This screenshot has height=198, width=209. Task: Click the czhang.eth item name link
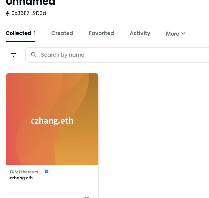click(x=21, y=178)
